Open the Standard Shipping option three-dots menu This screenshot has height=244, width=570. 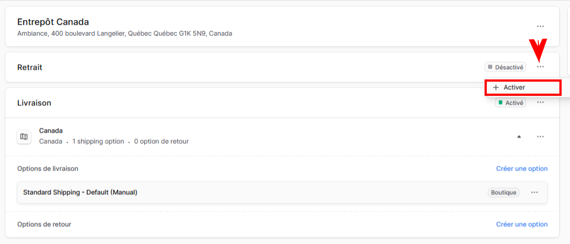534,192
